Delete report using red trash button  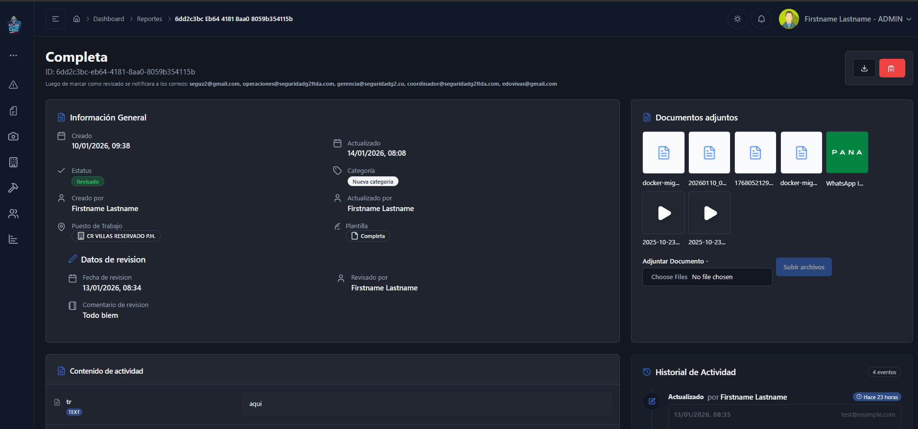(x=892, y=69)
